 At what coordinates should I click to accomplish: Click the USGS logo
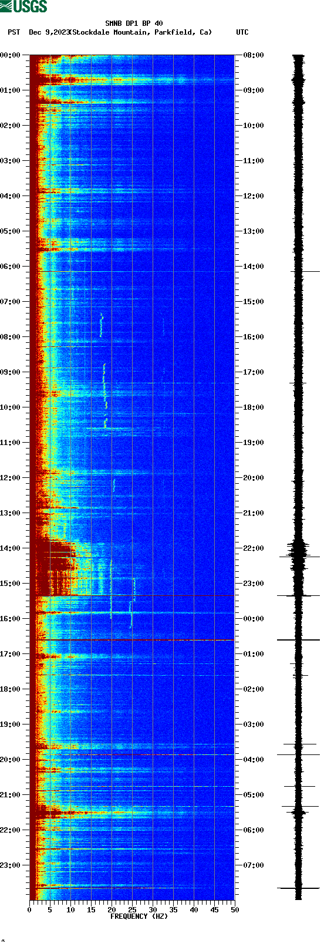23,6
